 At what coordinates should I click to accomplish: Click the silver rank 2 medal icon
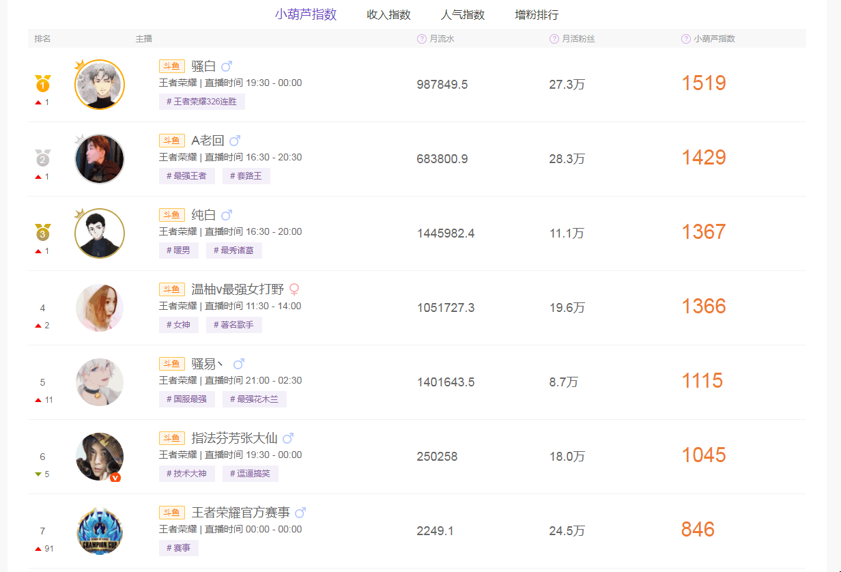click(43, 158)
